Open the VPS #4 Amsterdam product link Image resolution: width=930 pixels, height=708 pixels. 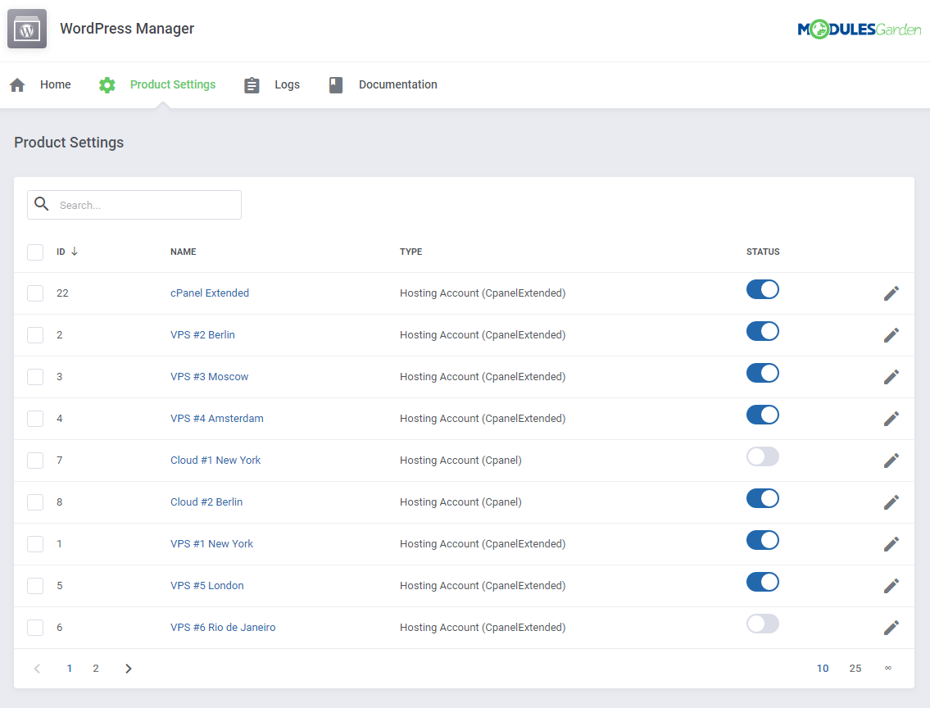pyautogui.click(x=217, y=419)
